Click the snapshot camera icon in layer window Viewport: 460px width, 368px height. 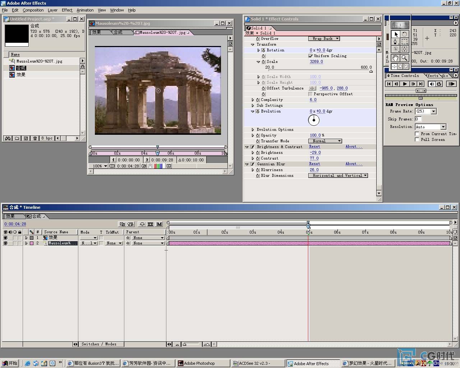(x=144, y=166)
